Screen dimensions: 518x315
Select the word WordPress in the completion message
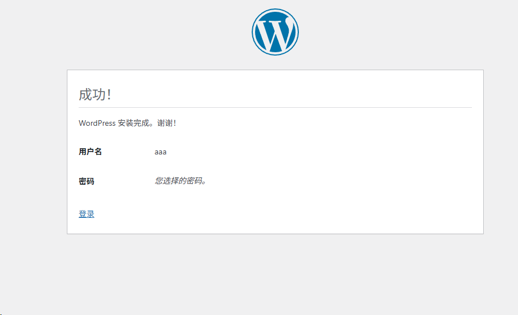pyautogui.click(x=97, y=123)
